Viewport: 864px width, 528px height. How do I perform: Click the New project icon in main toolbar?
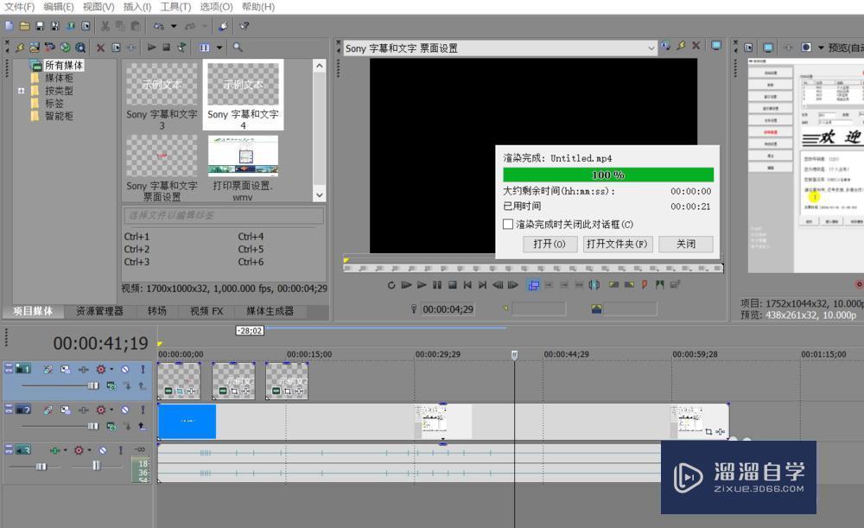(x=10, y=26)
